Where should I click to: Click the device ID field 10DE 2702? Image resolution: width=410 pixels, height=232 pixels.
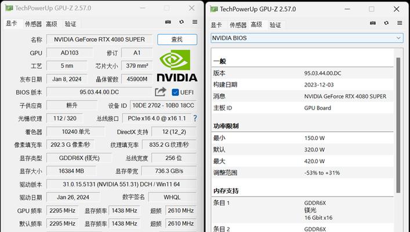pos(163,106)
